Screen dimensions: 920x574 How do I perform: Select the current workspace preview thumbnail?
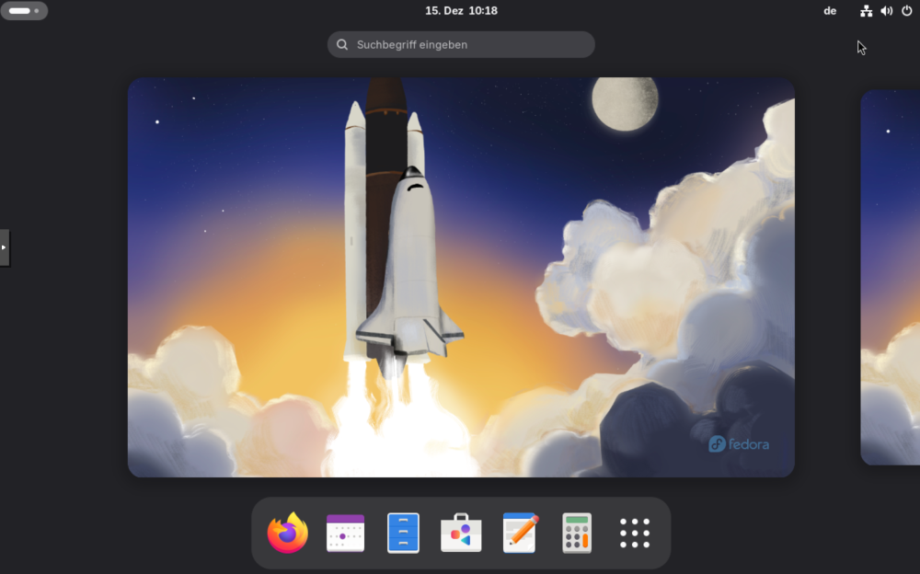click(x=460, y=276)
